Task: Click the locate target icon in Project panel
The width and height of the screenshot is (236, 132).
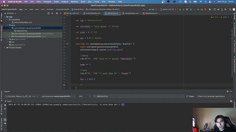Action: (x=48, y=13)
